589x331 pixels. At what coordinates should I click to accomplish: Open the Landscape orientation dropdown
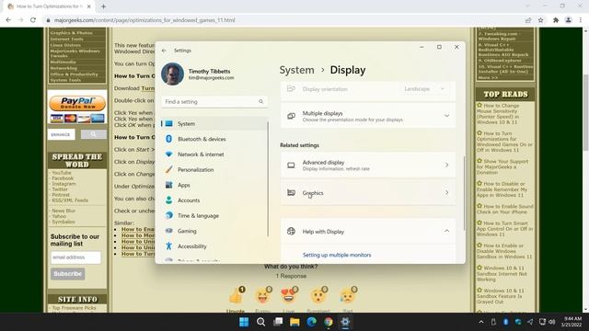coord(424,89)
